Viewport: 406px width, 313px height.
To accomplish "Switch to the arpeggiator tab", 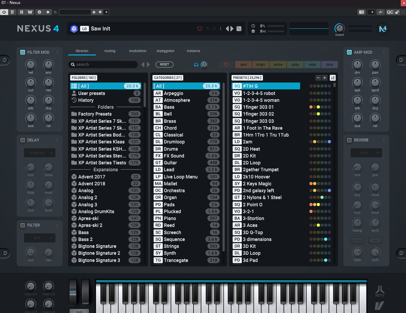I will tap(166, 51).
